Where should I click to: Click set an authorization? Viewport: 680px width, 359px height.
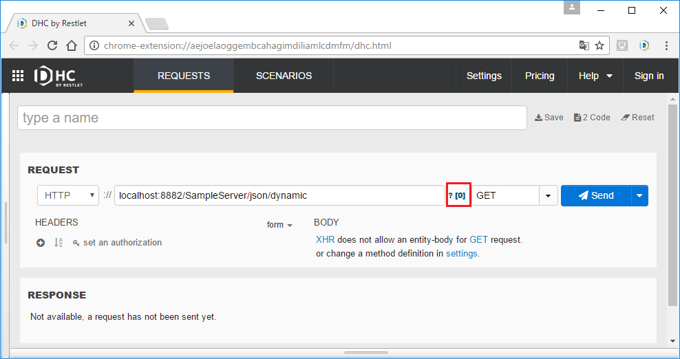118,243
